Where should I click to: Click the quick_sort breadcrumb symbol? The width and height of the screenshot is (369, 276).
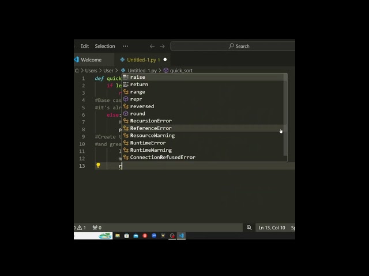coord(181,71)
